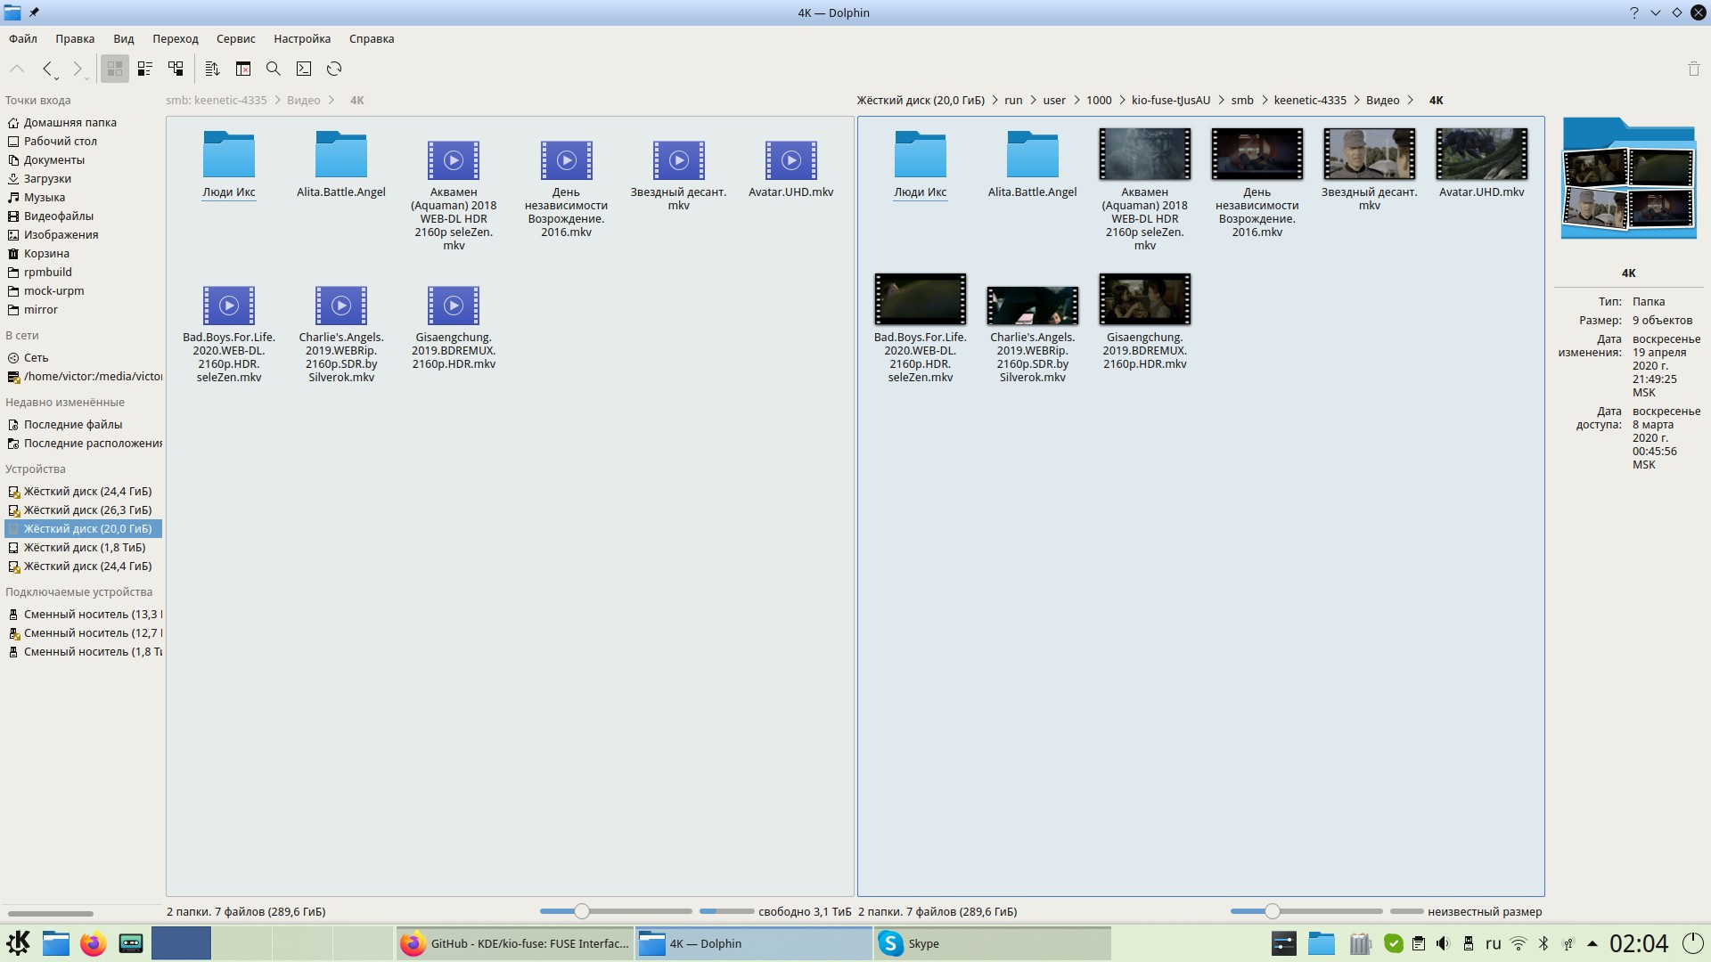
Task: Switch to compact view mode
Action: [145, 69]
